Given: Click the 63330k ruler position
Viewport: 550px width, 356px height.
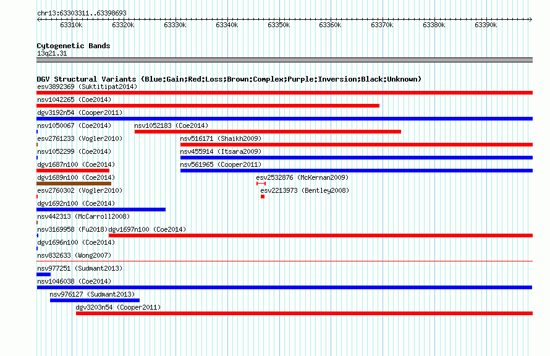Looking at the screenshot, I should point(175,25).
